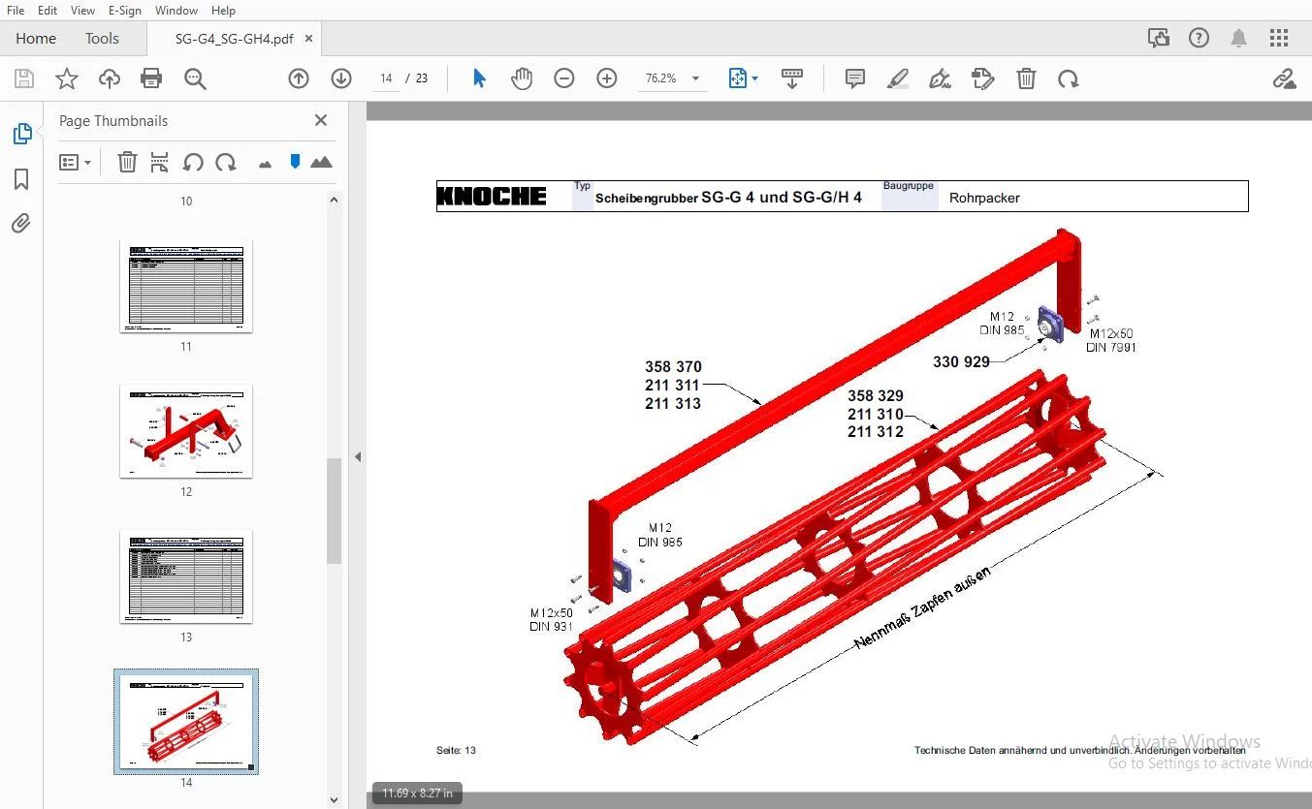Click the part number 358 329

(876, 396)
